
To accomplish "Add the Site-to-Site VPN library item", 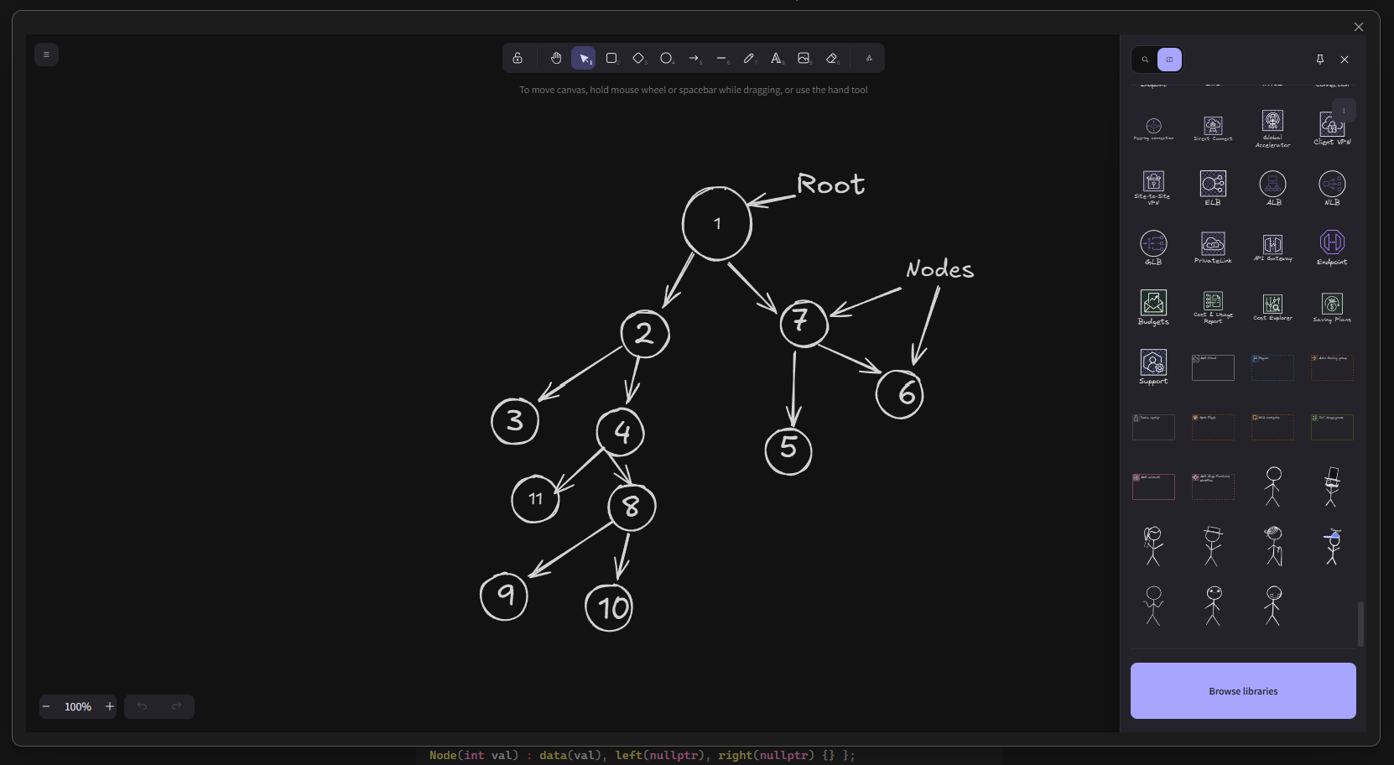I will coord(1153,187).
